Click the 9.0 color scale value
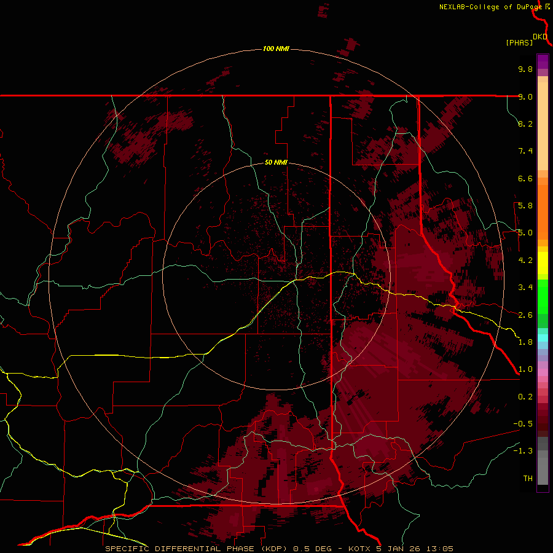Viewport: 553px width, 553px height. [x=525, y=96]
